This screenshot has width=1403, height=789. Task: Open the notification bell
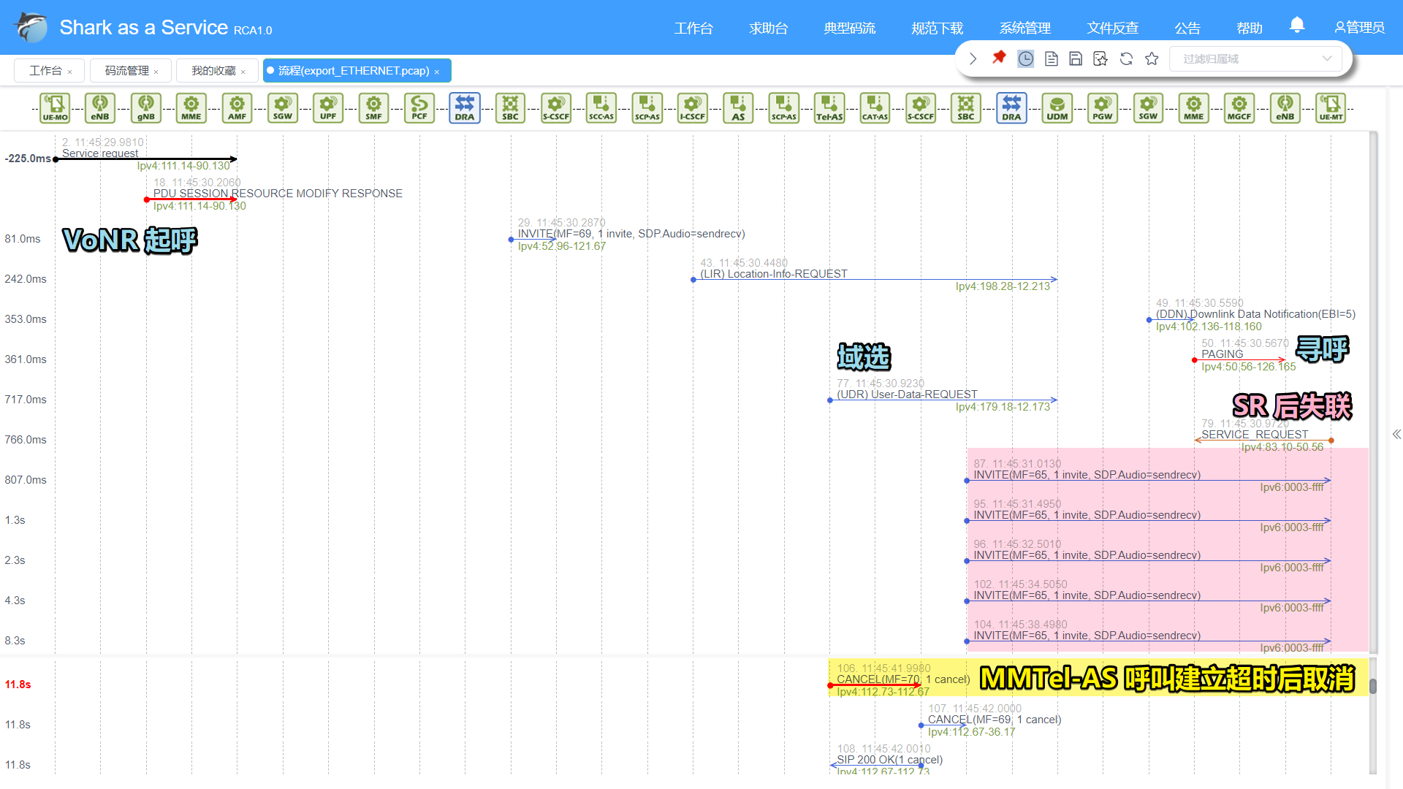pos(1297,26)
